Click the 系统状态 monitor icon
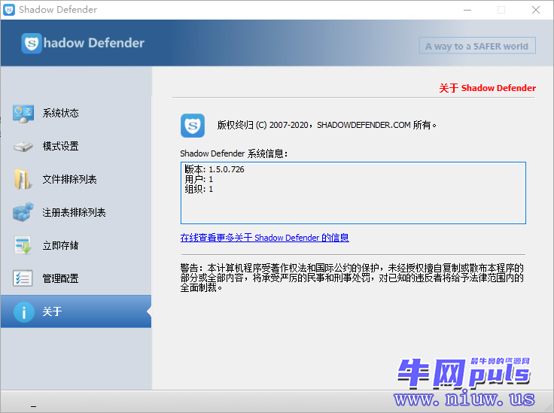The image size is (554, 413). pyautogui.click(x=23, y=114)
